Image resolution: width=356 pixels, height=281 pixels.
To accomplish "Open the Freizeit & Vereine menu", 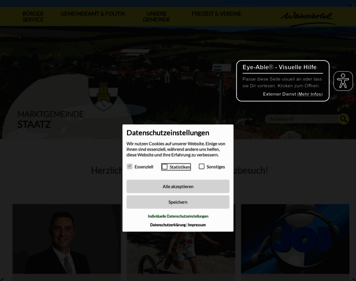I will pos(216,14).
